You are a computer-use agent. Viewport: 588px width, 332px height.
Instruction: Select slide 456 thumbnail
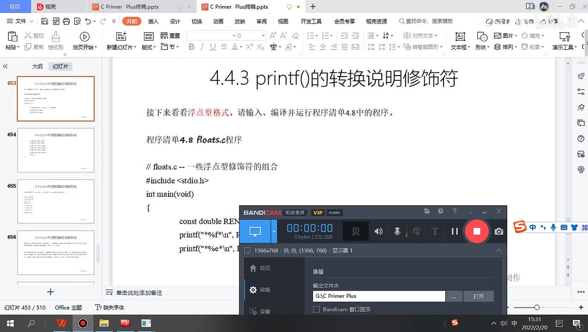[56, 253]
